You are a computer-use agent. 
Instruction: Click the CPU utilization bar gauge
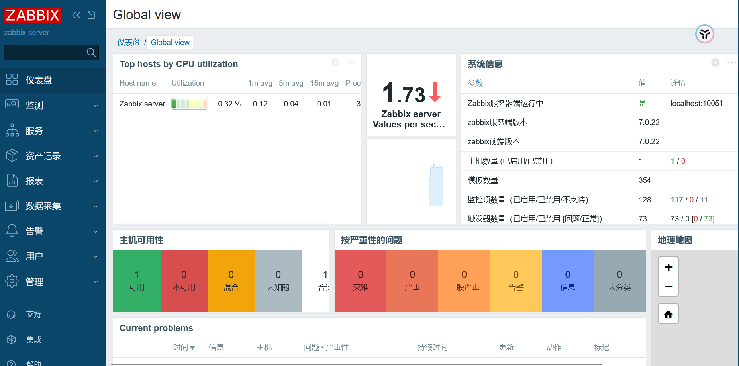coord(190,104)
